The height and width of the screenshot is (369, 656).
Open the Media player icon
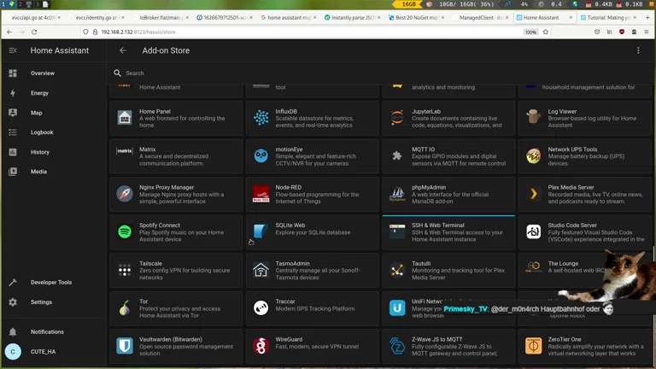click(x=13, y=172)
